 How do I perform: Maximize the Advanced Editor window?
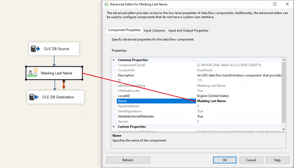tap(275, 4)
